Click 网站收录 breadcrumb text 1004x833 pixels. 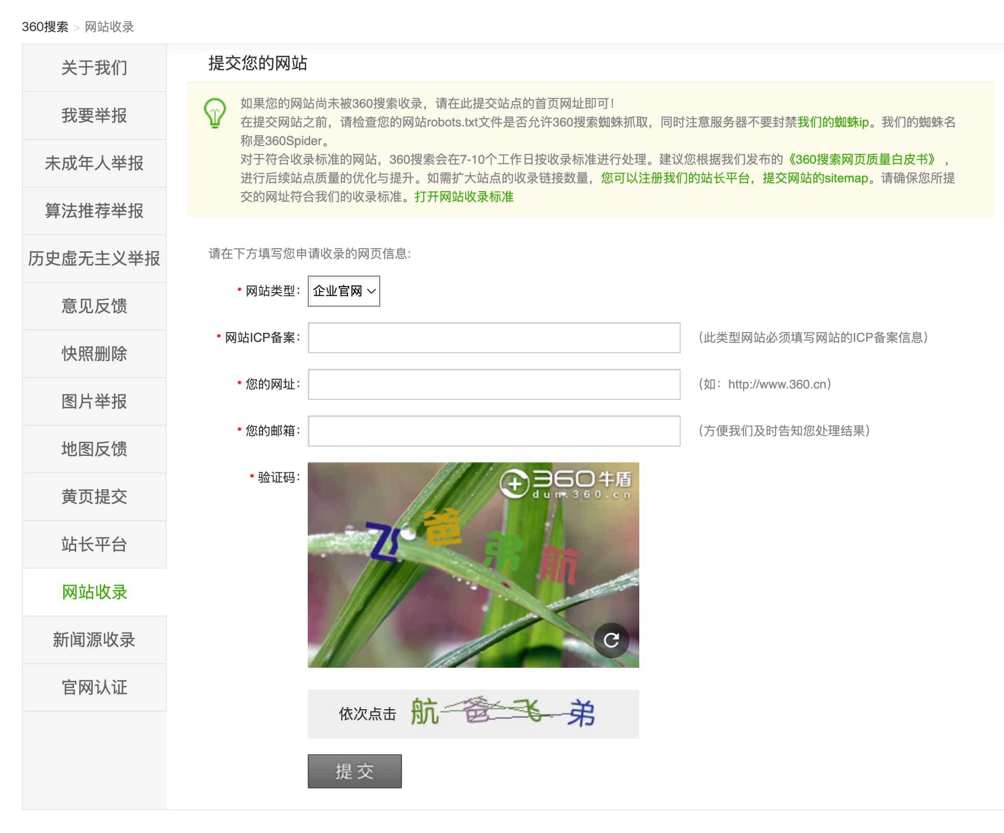(109, 27)
